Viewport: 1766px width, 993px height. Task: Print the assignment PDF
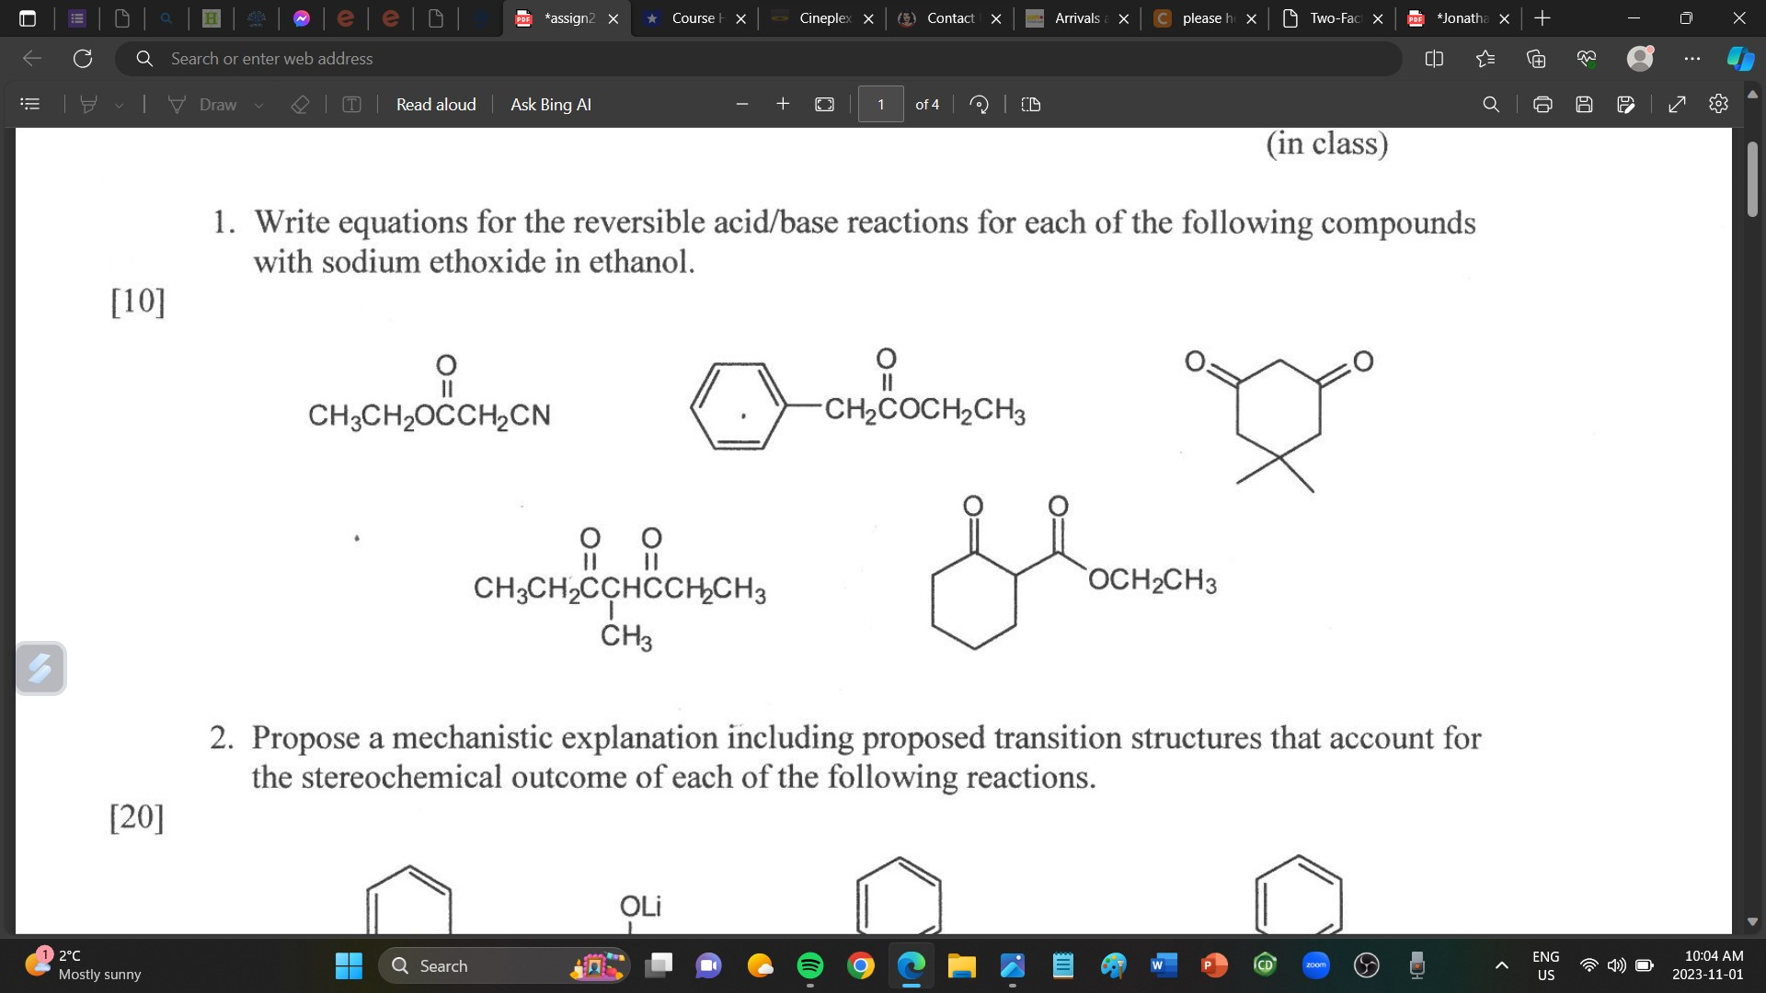1542,104
